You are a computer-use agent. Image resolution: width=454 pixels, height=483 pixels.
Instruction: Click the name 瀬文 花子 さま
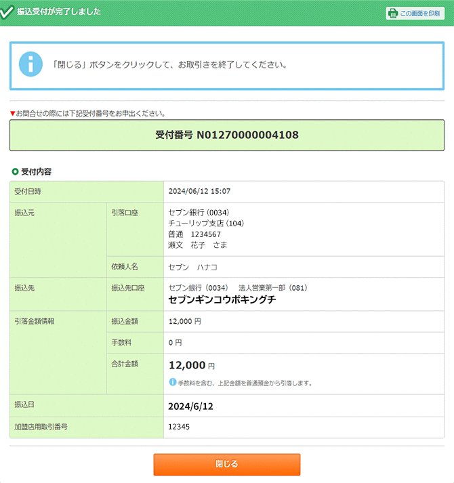198,245
